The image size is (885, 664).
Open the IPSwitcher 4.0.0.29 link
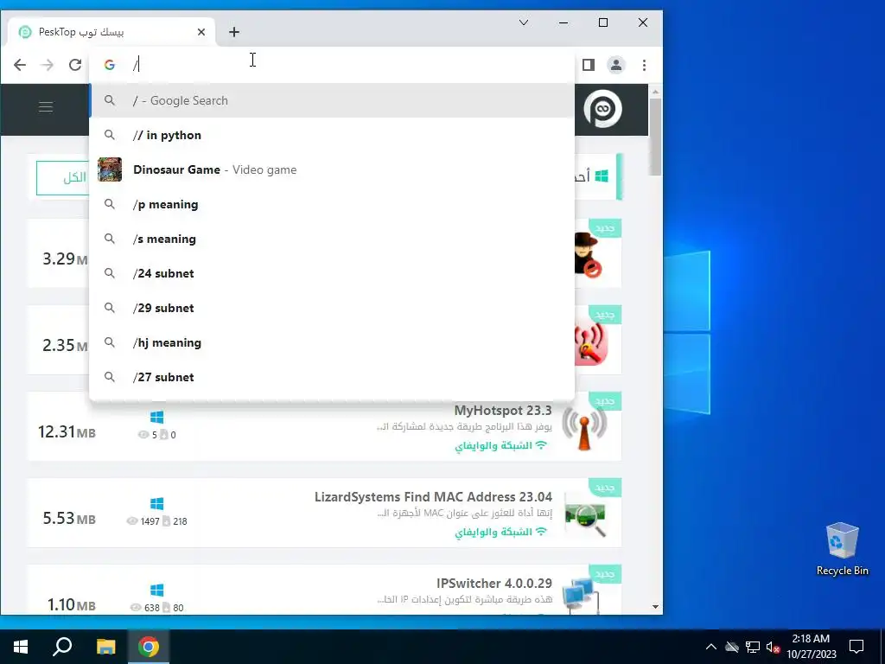coord(493,584)
